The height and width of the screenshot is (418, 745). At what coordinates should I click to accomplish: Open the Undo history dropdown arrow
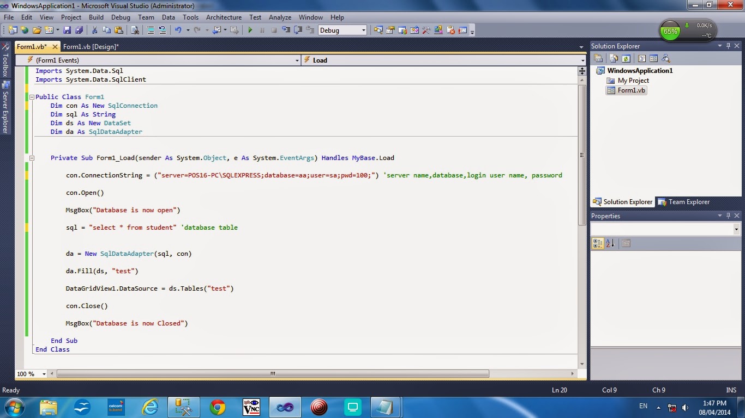pos(188,30)
